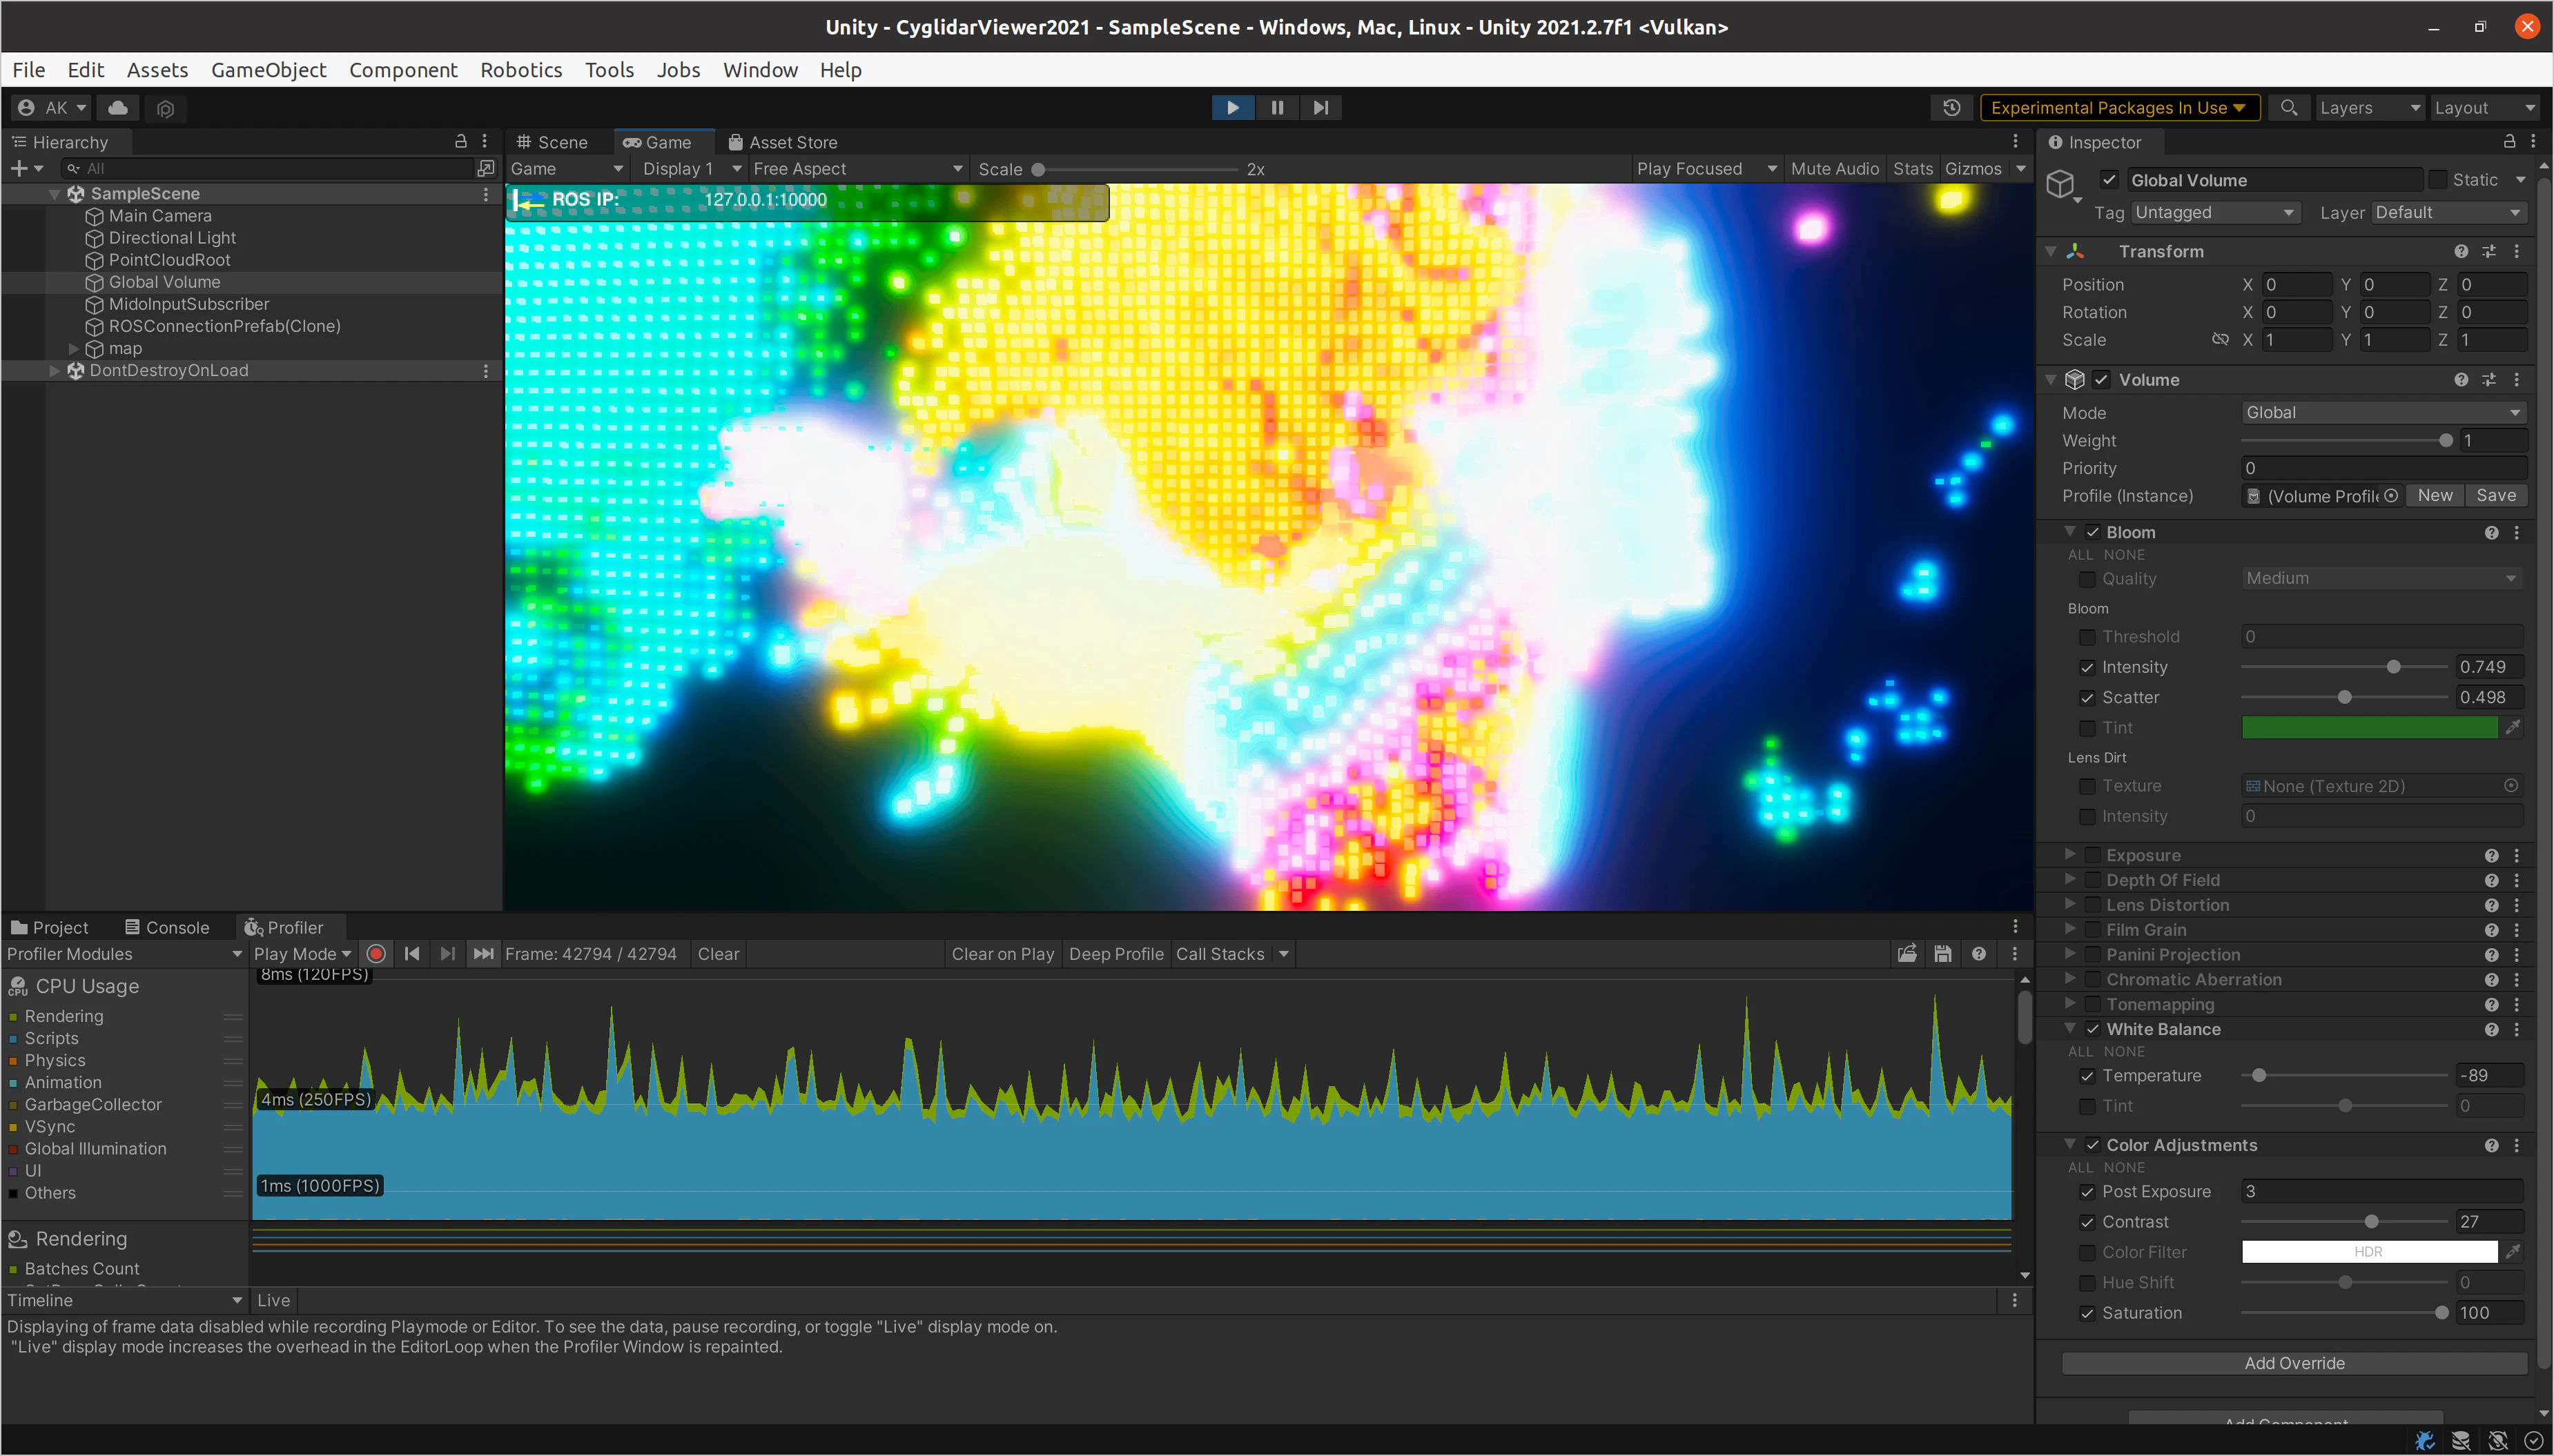Switch to the Scene tab
Image resolution: width=2554 pixels, height=1456 pixels.
[552, 142]
